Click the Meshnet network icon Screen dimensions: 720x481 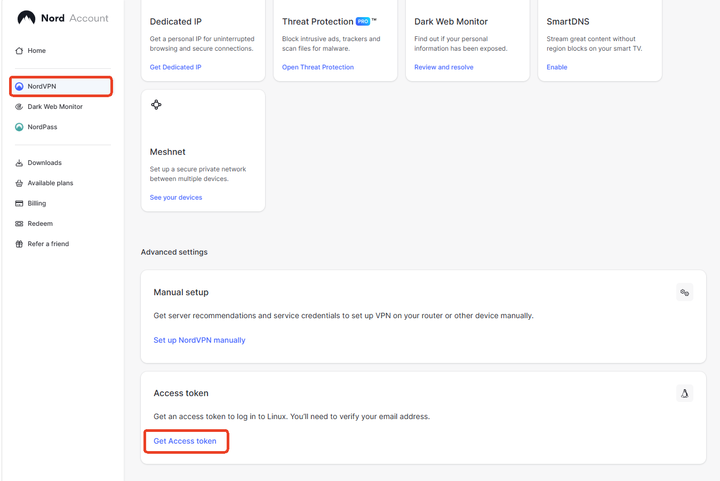156,104
